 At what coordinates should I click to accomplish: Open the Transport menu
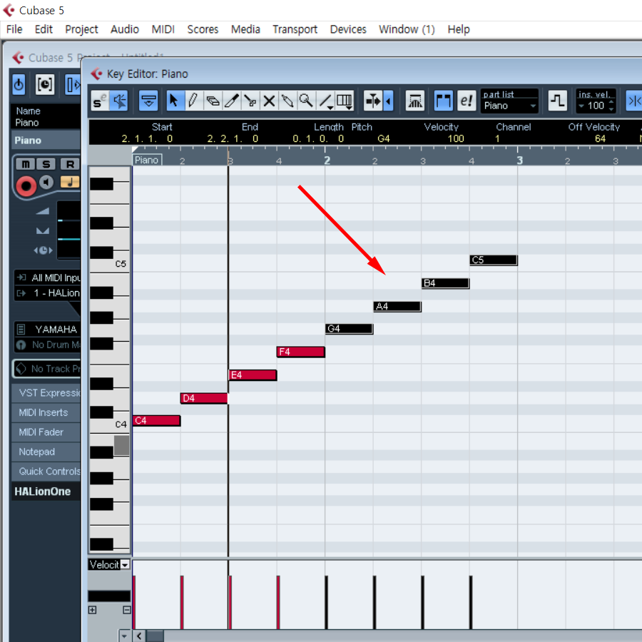(295, 29)
